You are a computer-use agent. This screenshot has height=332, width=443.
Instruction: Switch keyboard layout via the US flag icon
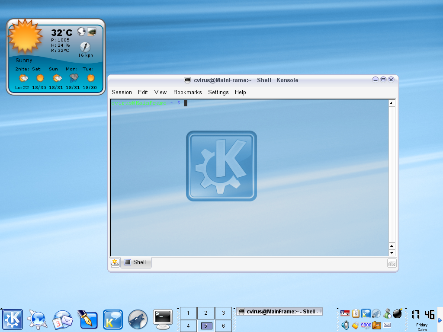[x=344, y=313]
